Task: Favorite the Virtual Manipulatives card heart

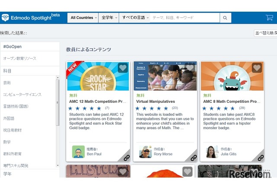Action: [x=190, y=67]
